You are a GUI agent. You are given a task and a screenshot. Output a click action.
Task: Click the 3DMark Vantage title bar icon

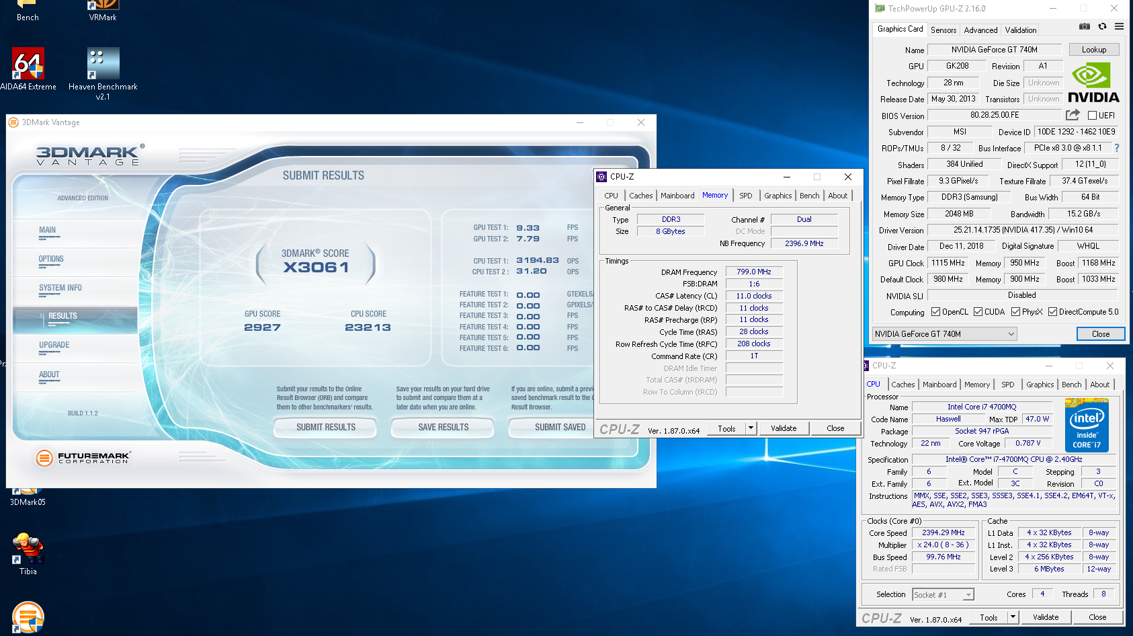pos(13,122)
